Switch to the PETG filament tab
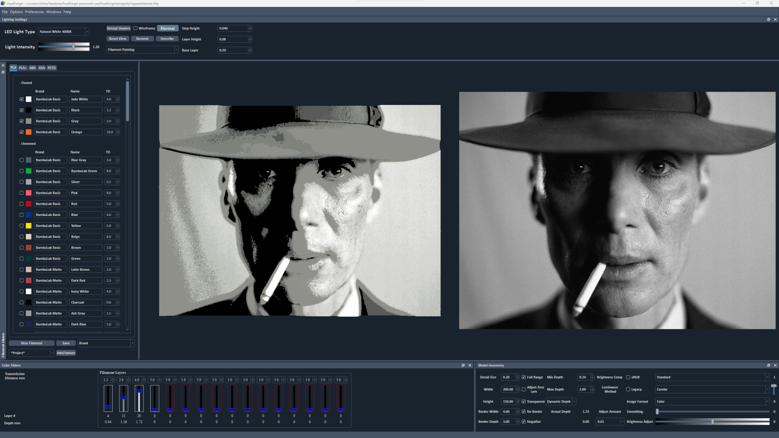The image size is (779, 438). 51,68
